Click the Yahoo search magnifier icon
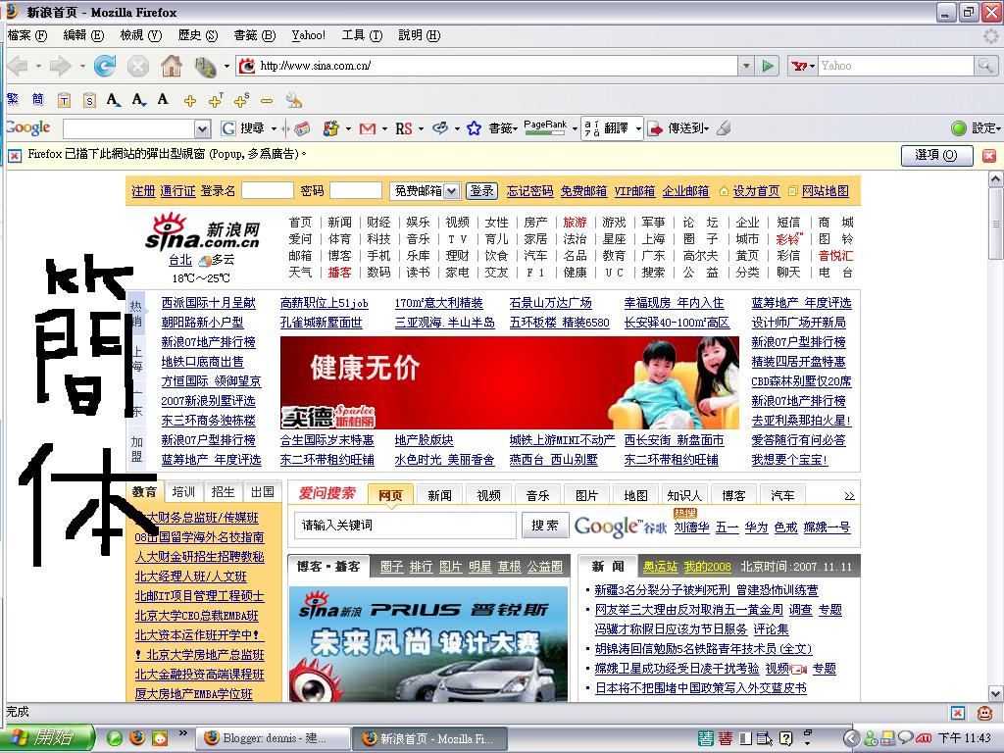Viewport: 1004px width, 753px height. click(984, 66)
